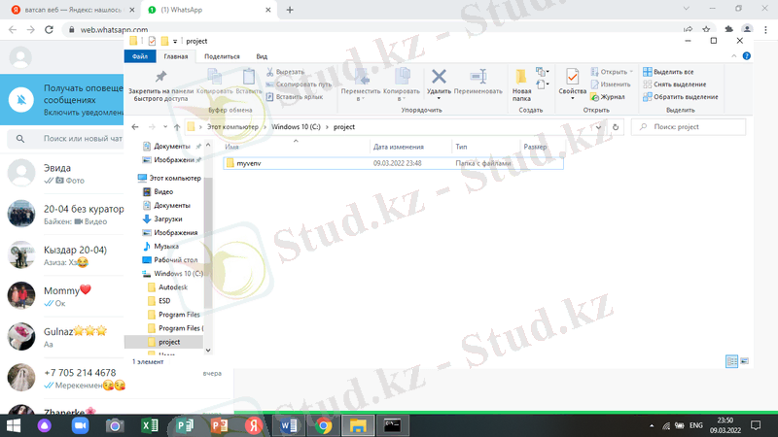Click into the Поиск: project search box

[x=689, y=127]
